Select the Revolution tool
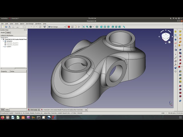 pos(180,35)
